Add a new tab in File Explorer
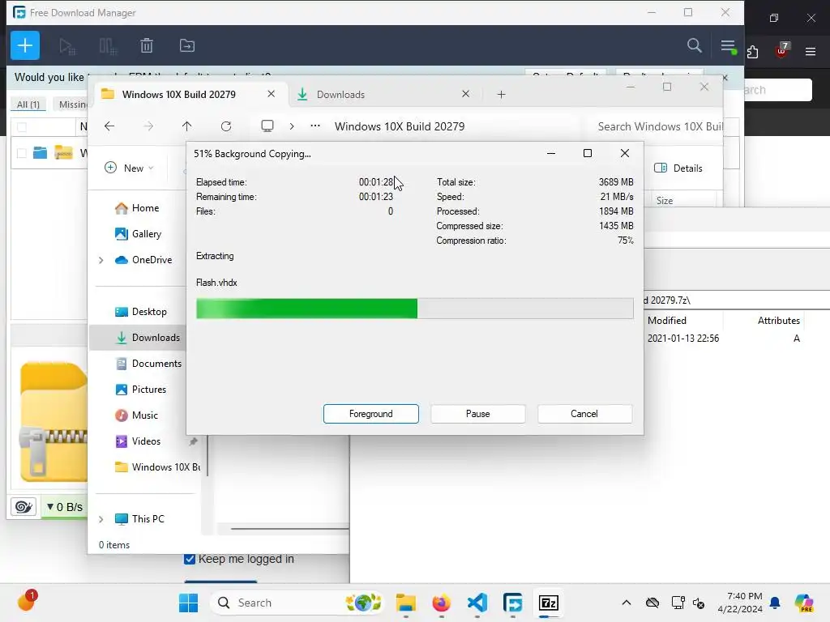The height and width of the screenshot is (622, 830). [501, 95]
